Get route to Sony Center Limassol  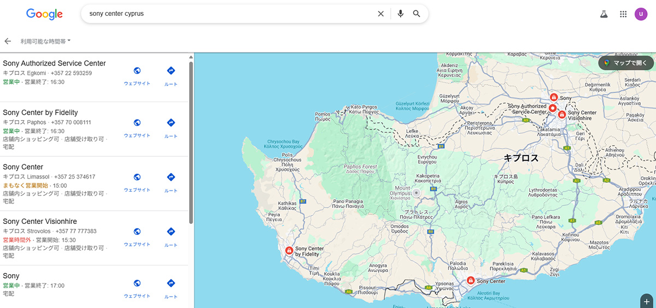pyautogui.click(x=171, y=183)
